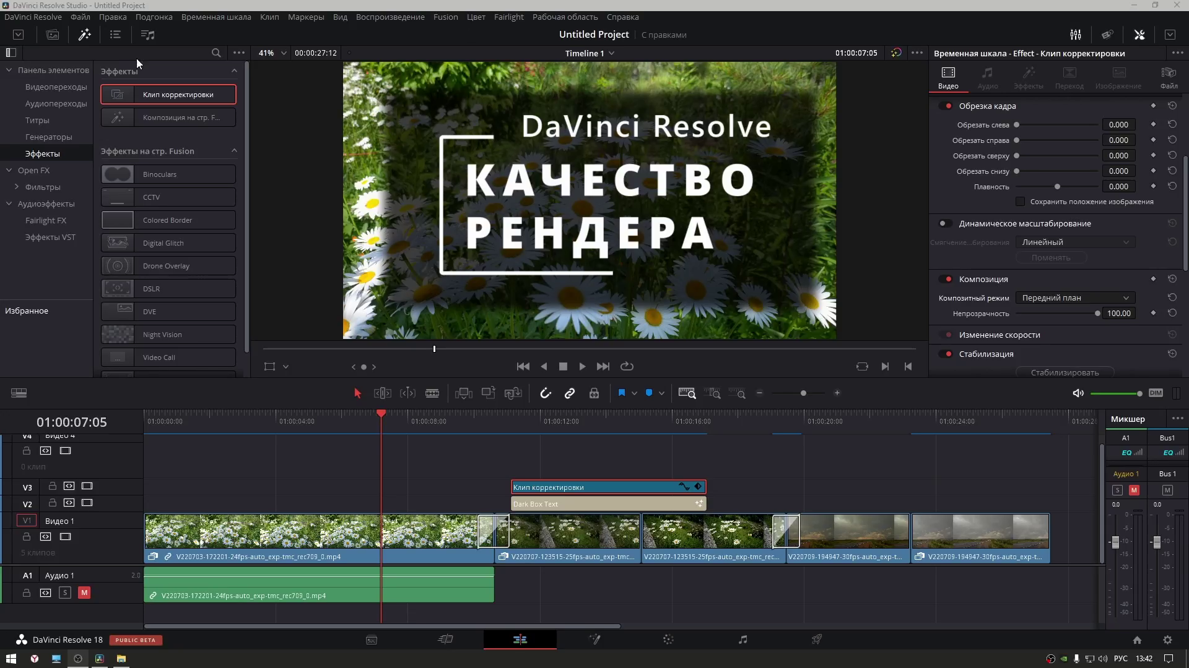Click the Edit mode selection tool icon
Image resolution: width=1189 pixels, height=668 pixels.
pyautogui.click(x=357, y=393)
